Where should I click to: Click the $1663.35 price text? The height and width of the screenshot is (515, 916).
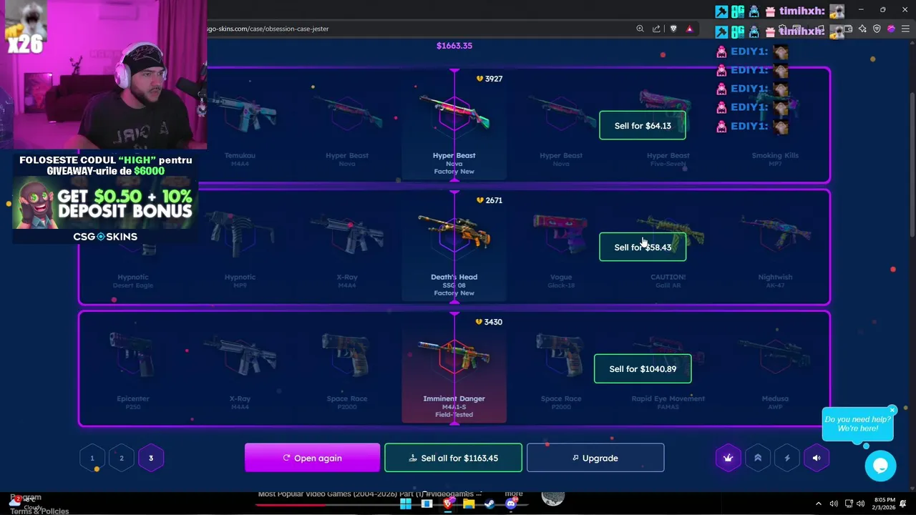454,46
